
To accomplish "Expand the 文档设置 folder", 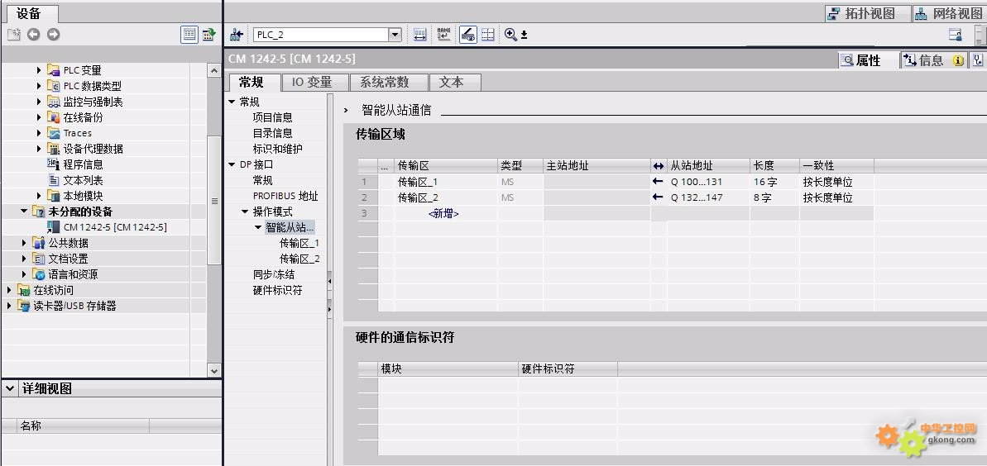I will (x=25, y=259).
